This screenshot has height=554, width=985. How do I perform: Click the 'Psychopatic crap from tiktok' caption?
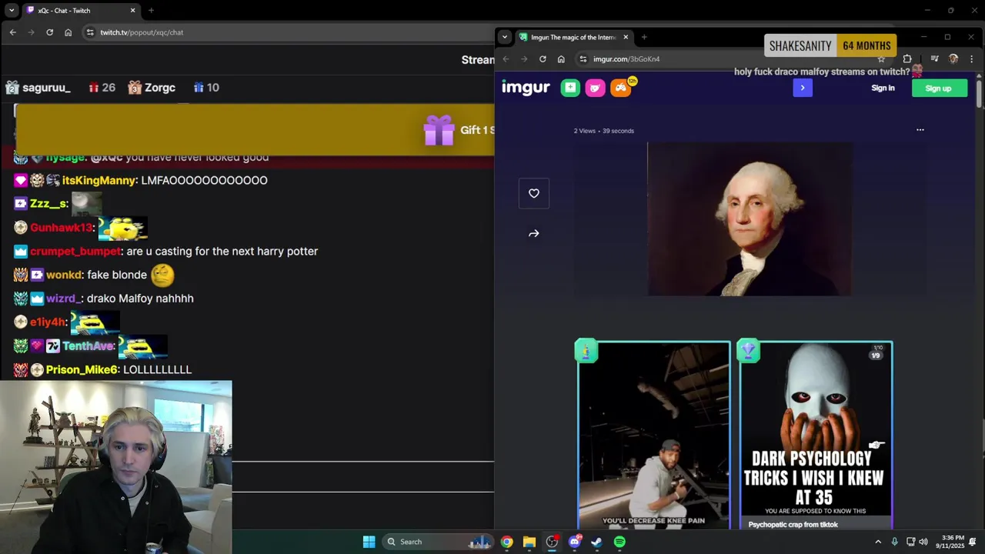coord(793,525)
